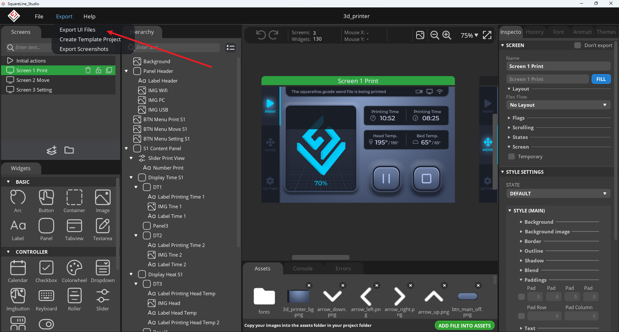Click the redo arrow in canvas toolbar
619x332 pixels.
tap(274, 35)
